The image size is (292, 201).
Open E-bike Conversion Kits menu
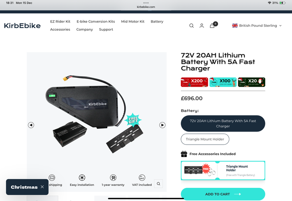tap(96, 21)
